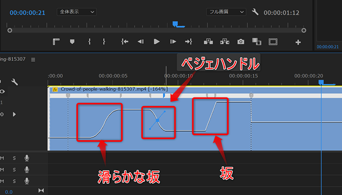
Task: Click the timeline playhead handle near 00:00:00:20
Action: [321, 82]
